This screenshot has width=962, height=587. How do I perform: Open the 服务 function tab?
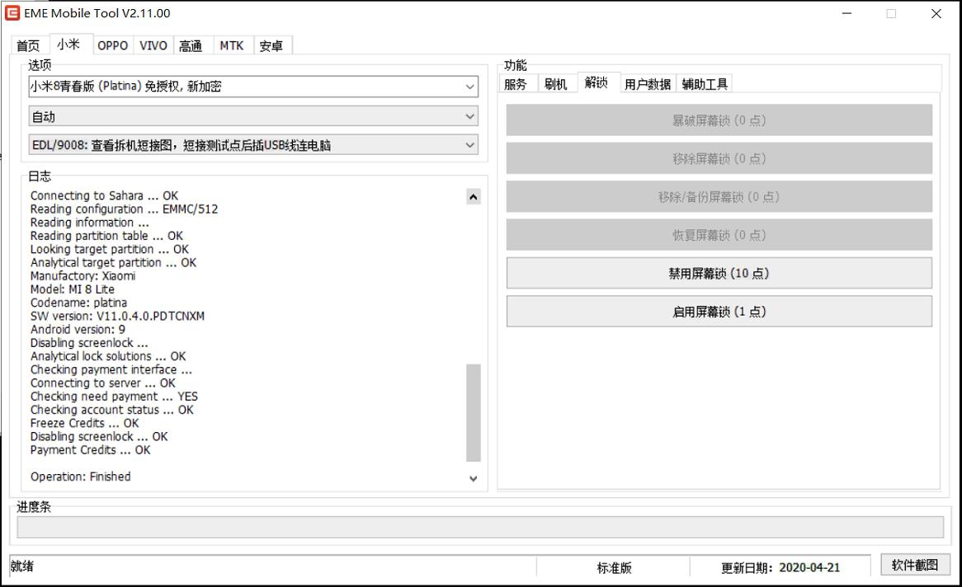coord(516,84)
